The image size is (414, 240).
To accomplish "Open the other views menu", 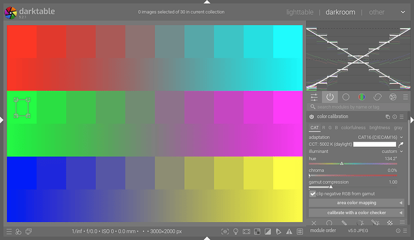I will point(377,11).
